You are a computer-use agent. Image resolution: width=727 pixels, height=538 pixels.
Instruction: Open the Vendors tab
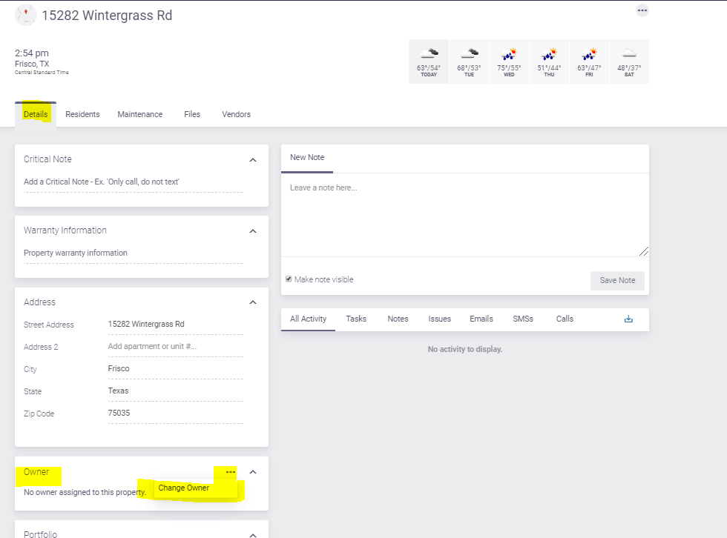tap(236, 114)
